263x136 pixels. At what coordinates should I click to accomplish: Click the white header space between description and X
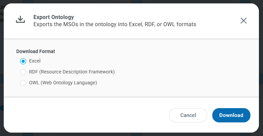click(x=218, y=20)
